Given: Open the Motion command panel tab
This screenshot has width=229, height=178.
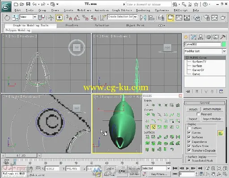Looking at the screenshot, I should pos(208,37).
